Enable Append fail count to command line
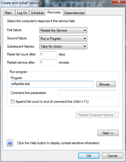This screenshot has height=162, width=126. (x=13, y=102)
